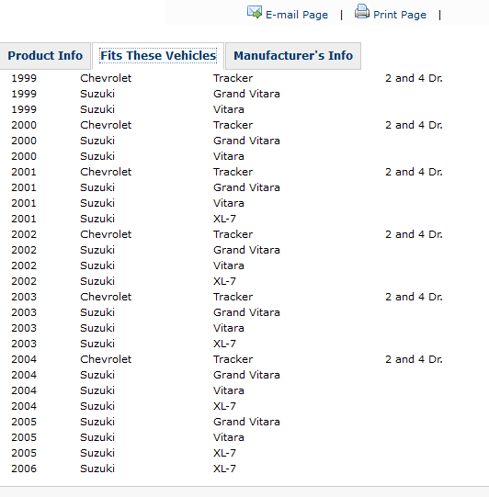The height and width of the screenshot is (497, 489).
Task: Open the Manufacturer's Info tab
Action: tap(293, 56)
